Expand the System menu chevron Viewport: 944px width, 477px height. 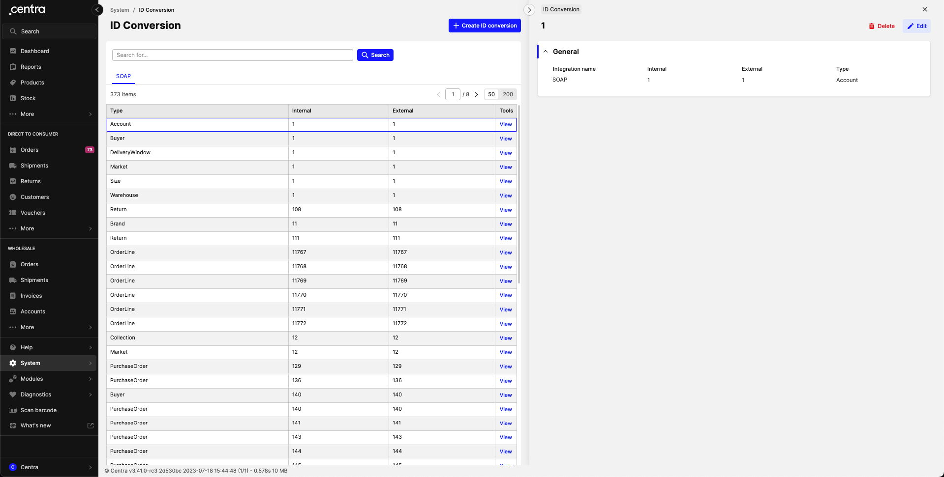click(91, 363)
